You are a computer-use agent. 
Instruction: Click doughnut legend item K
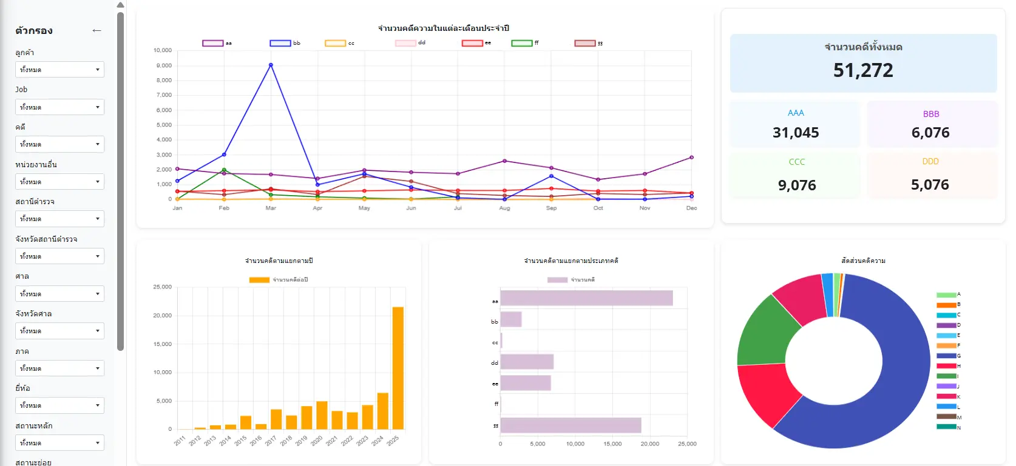949,397
